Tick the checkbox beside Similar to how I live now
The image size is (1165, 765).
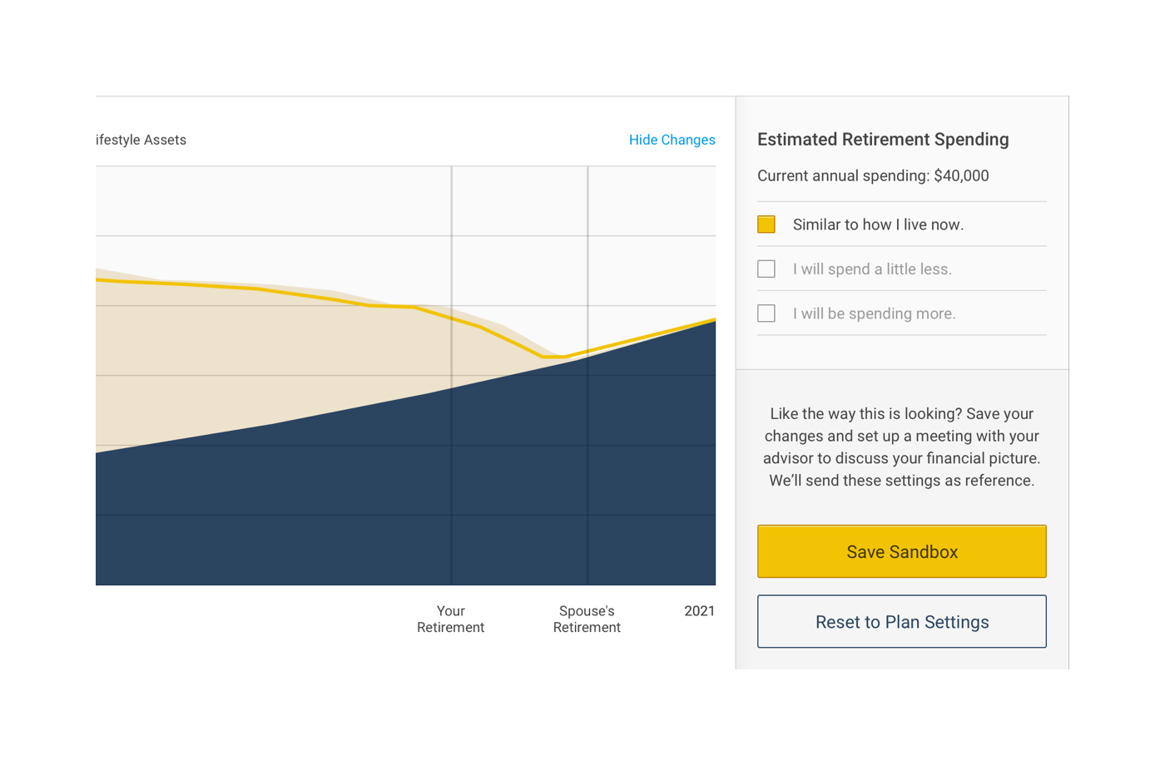[766, 225]
